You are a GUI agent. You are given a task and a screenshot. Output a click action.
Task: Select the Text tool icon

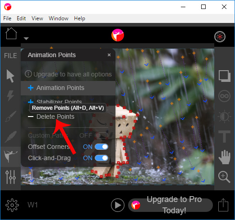coord(224,136)
